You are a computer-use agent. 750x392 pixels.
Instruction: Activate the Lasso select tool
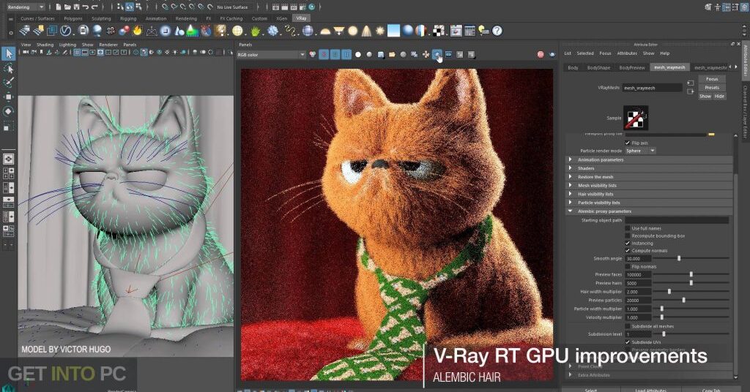click(8, 69)
